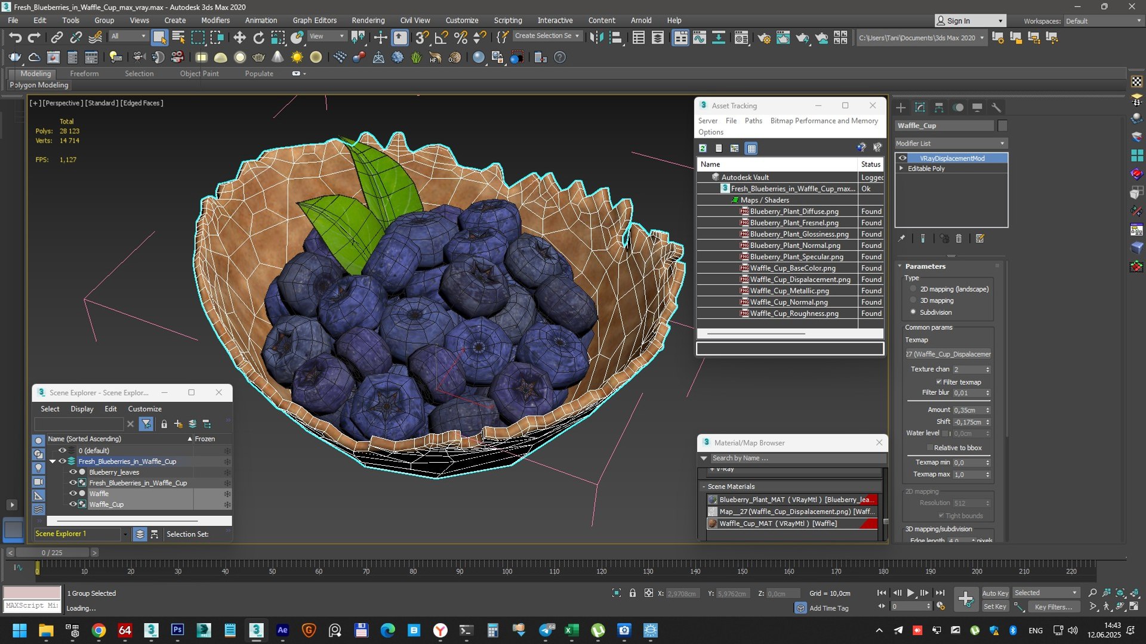
Task: Hide the Blueberry_leaves object
Action: (73, 472)
